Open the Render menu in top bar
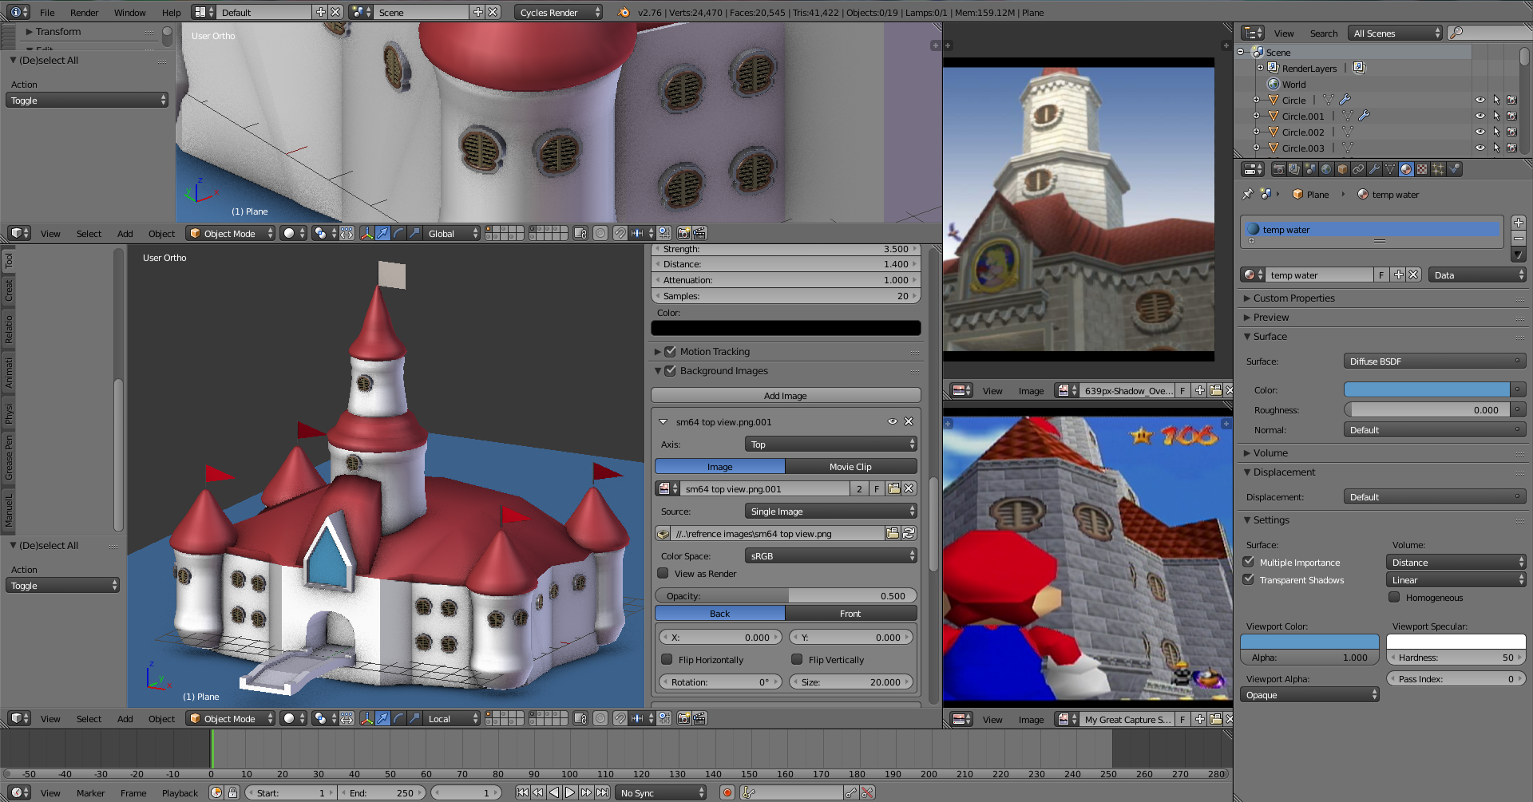The height and width of the screenshot is (802, 1533). pos(84,12)
